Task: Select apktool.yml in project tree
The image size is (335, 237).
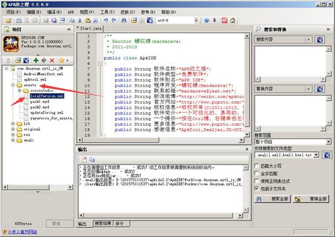Action: coord(35,80)
